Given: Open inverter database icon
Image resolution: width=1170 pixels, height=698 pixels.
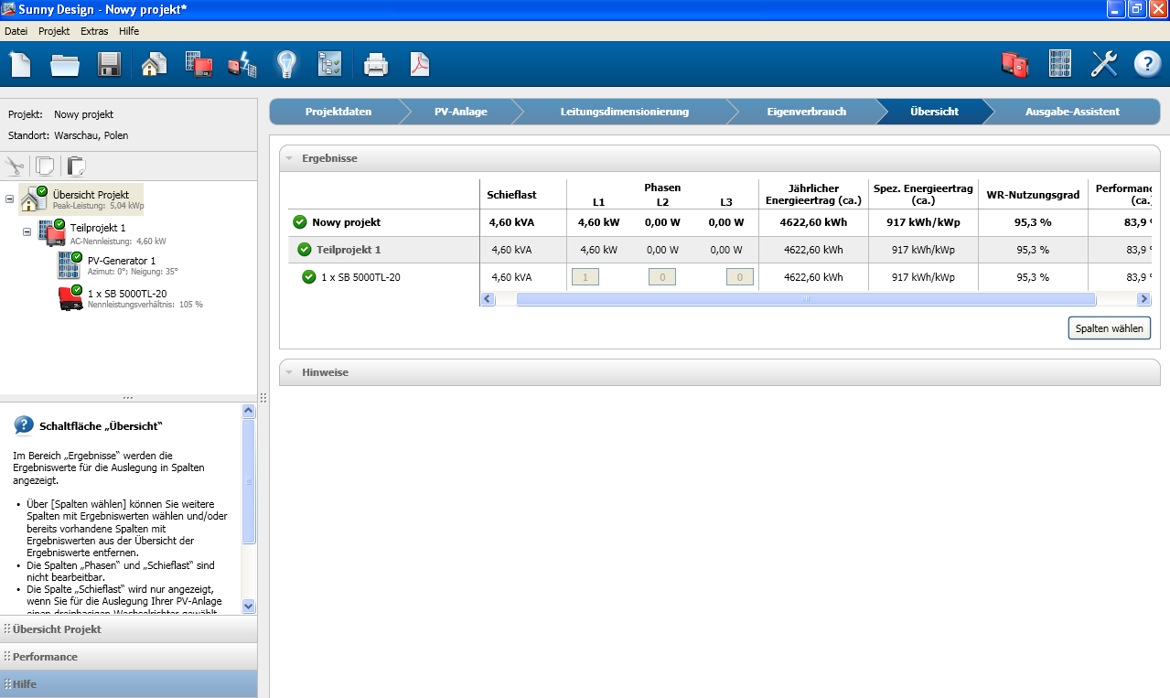Looking at the screenshot, I should click(1014, 64).
